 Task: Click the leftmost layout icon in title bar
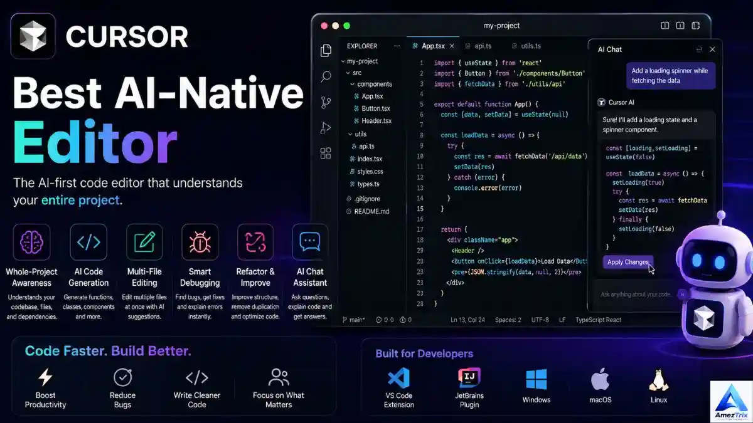665,26
